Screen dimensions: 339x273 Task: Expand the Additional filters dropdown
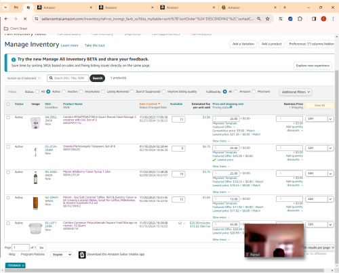pos(296,92)
